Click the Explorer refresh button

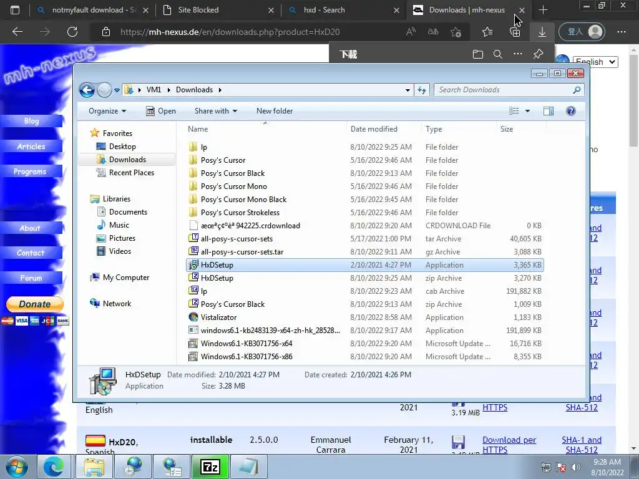422,90
